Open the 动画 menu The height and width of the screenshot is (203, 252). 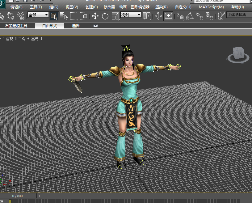[123, 7]
